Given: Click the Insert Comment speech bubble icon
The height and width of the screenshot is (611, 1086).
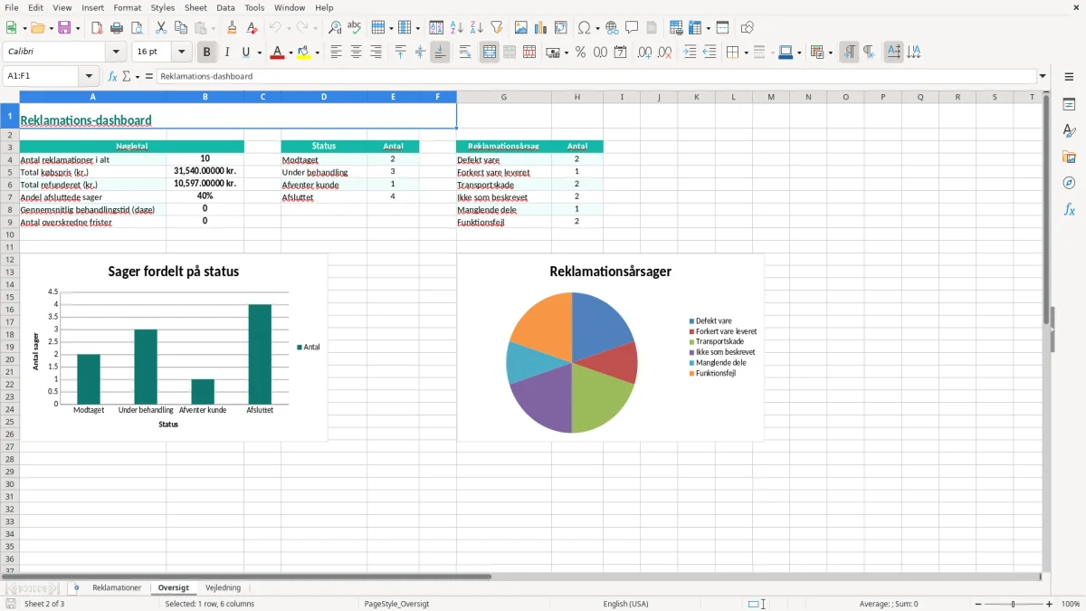Looking at the screenshot, I should point(632,28).
